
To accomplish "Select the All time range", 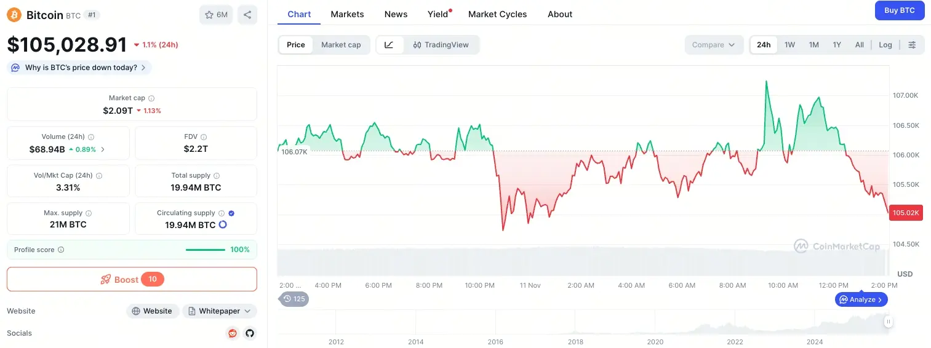I will [860, 45].
